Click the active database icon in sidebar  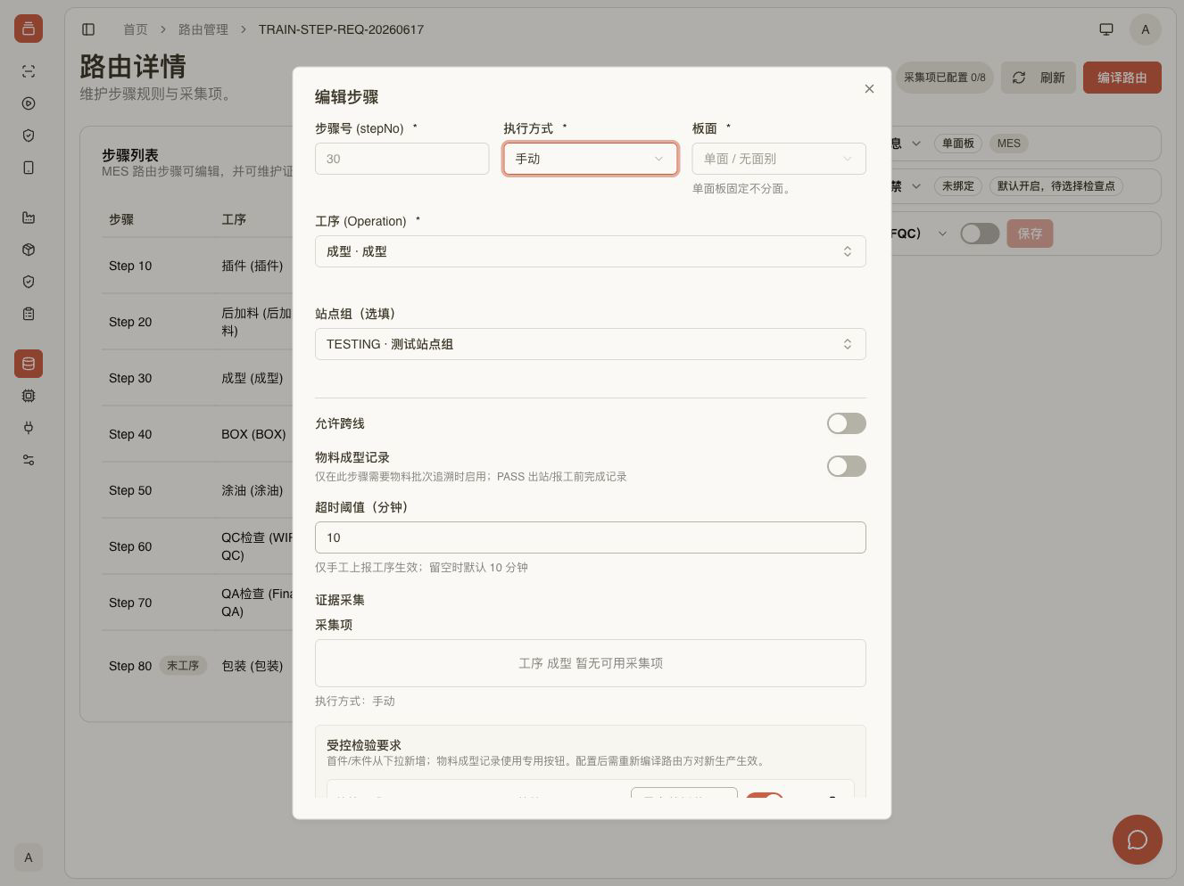pos(29,364)
